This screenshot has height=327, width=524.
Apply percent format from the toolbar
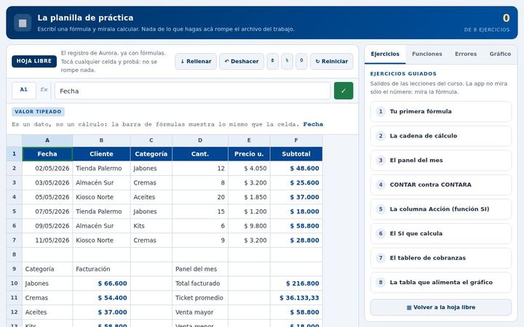coord(287,61)
